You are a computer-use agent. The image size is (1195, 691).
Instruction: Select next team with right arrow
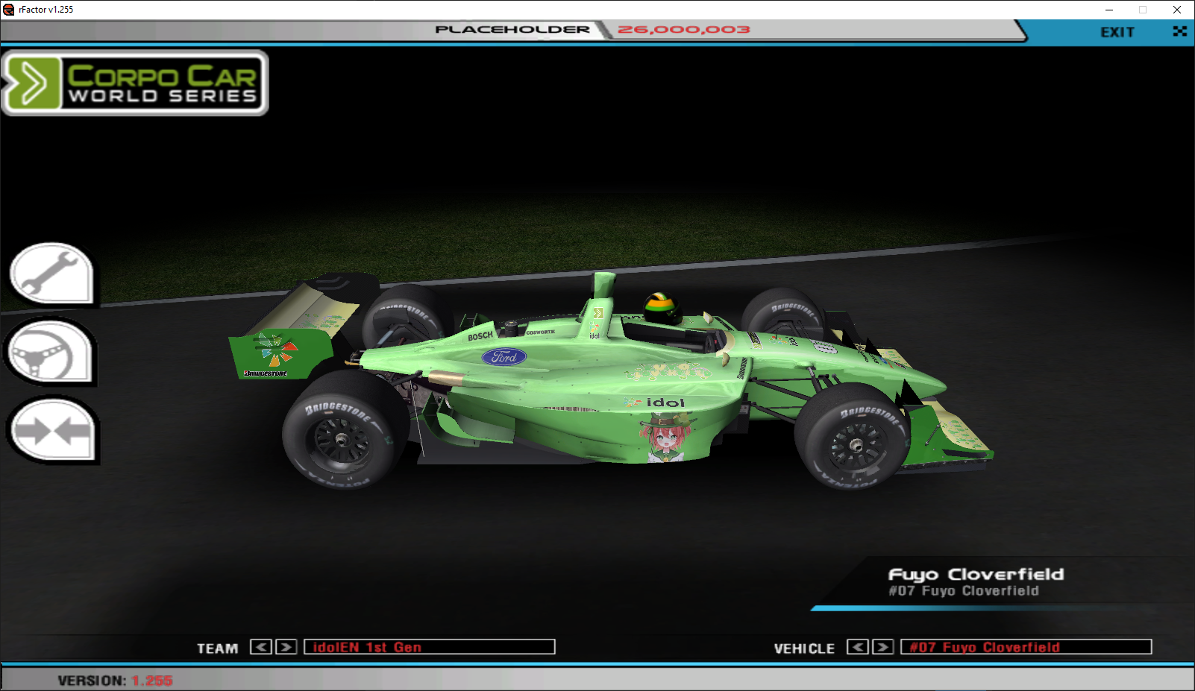point(286,647)
